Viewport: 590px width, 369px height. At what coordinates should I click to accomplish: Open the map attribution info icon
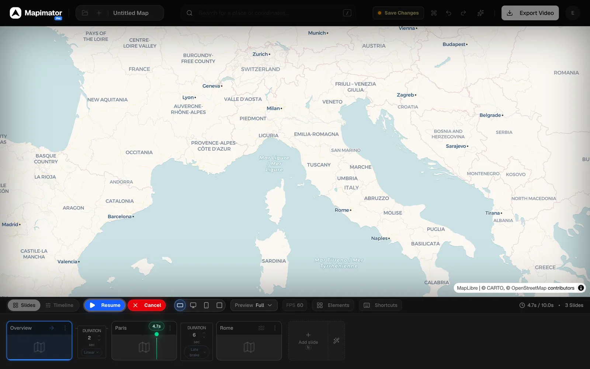click(581, 288)
